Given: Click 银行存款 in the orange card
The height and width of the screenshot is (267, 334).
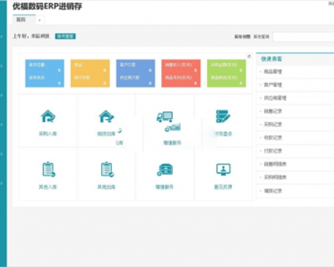Looking at the screenshot, I should [82, 77].
